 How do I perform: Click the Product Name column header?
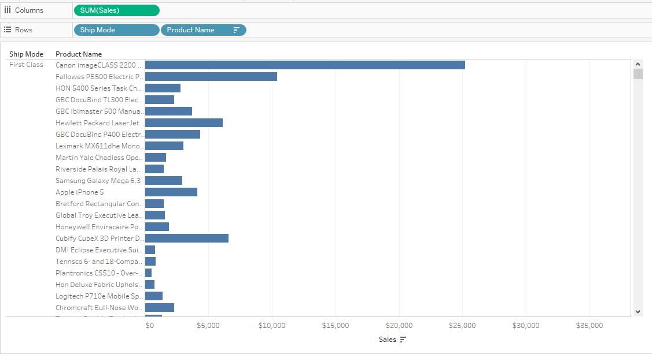coord(79,54)
